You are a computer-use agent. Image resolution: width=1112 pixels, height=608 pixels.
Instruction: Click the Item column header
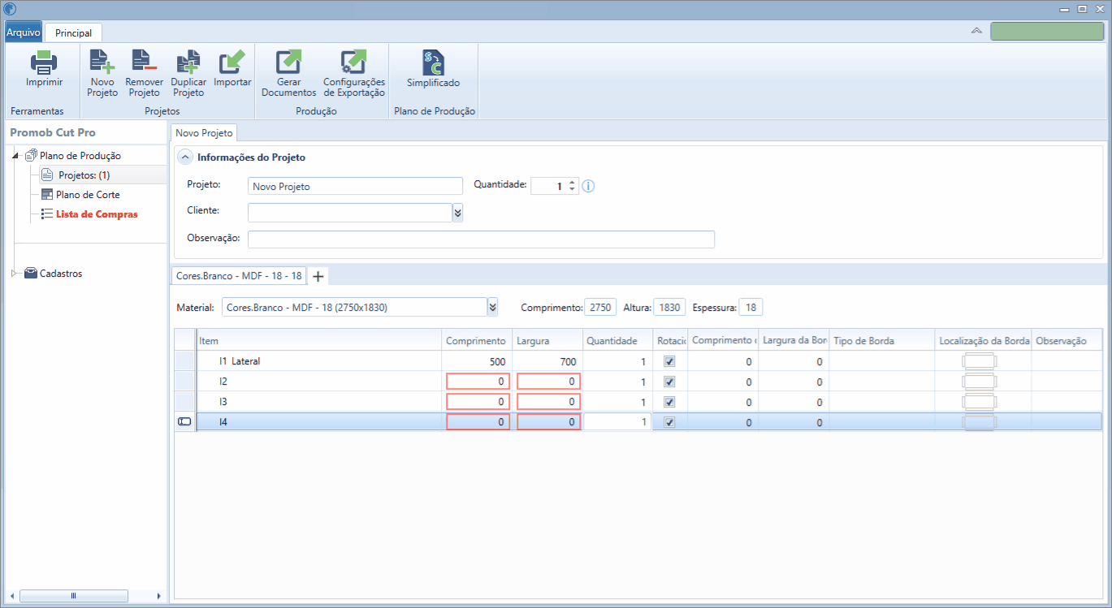[319, 341]
